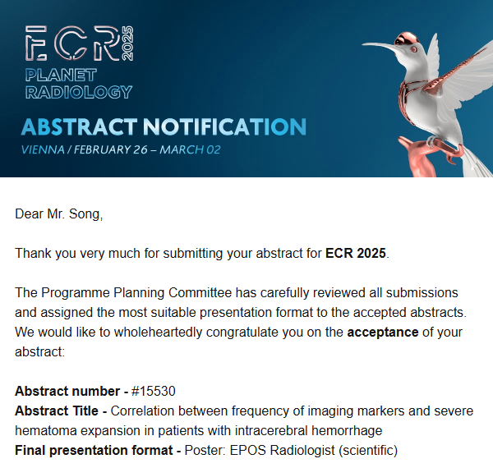This screenshot has height=468, width=493.
Task: Click the bold word 'acceptance'
Action: (x=383, y=332)
